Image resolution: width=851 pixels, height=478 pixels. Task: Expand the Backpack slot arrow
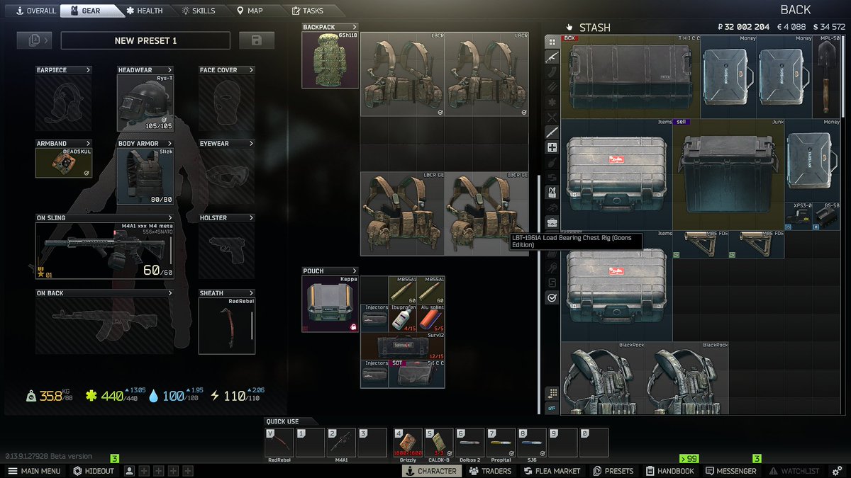355,27
